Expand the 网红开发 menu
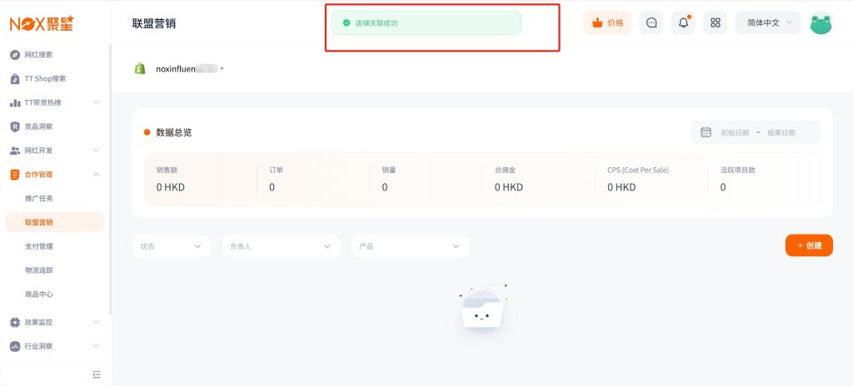 pos(54,151)
